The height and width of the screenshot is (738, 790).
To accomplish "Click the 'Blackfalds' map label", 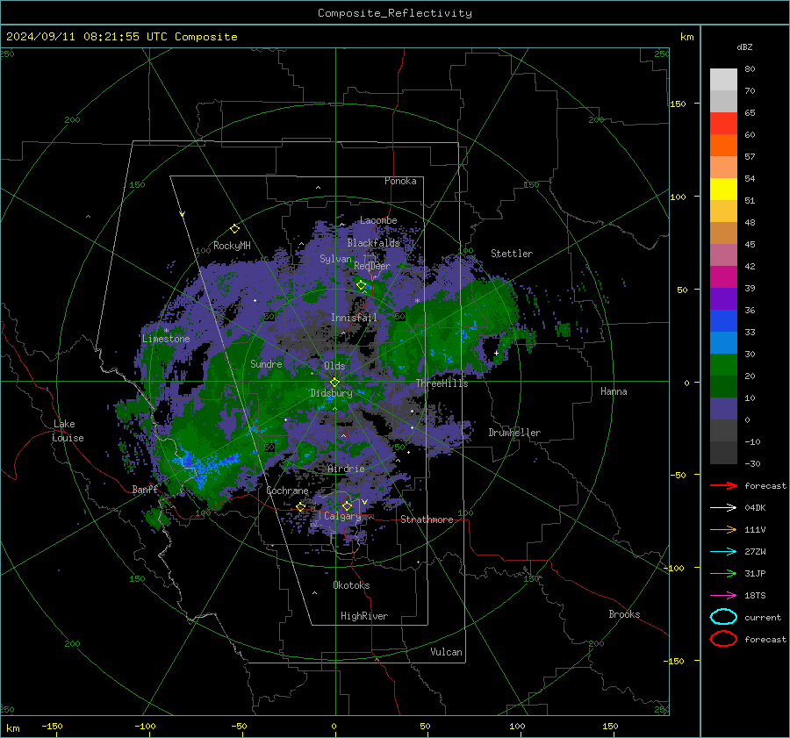I will pyautogui.click(x=373, y=243).
